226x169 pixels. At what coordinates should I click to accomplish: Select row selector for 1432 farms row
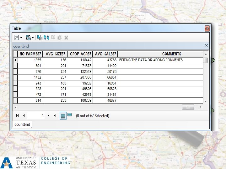[15, 77]
